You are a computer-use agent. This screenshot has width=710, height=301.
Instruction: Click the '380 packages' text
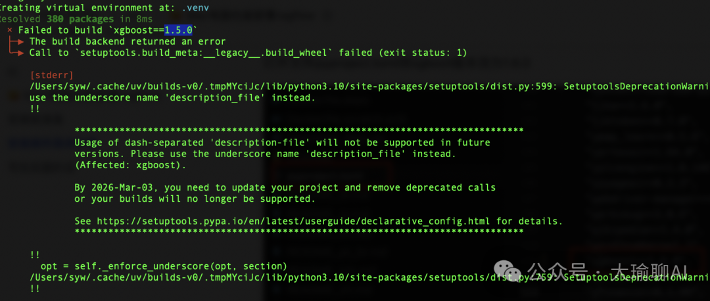pos(80,19)
